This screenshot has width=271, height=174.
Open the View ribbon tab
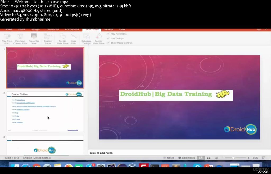122,29
